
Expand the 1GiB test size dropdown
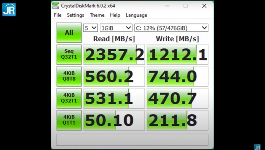coord(116,28)
